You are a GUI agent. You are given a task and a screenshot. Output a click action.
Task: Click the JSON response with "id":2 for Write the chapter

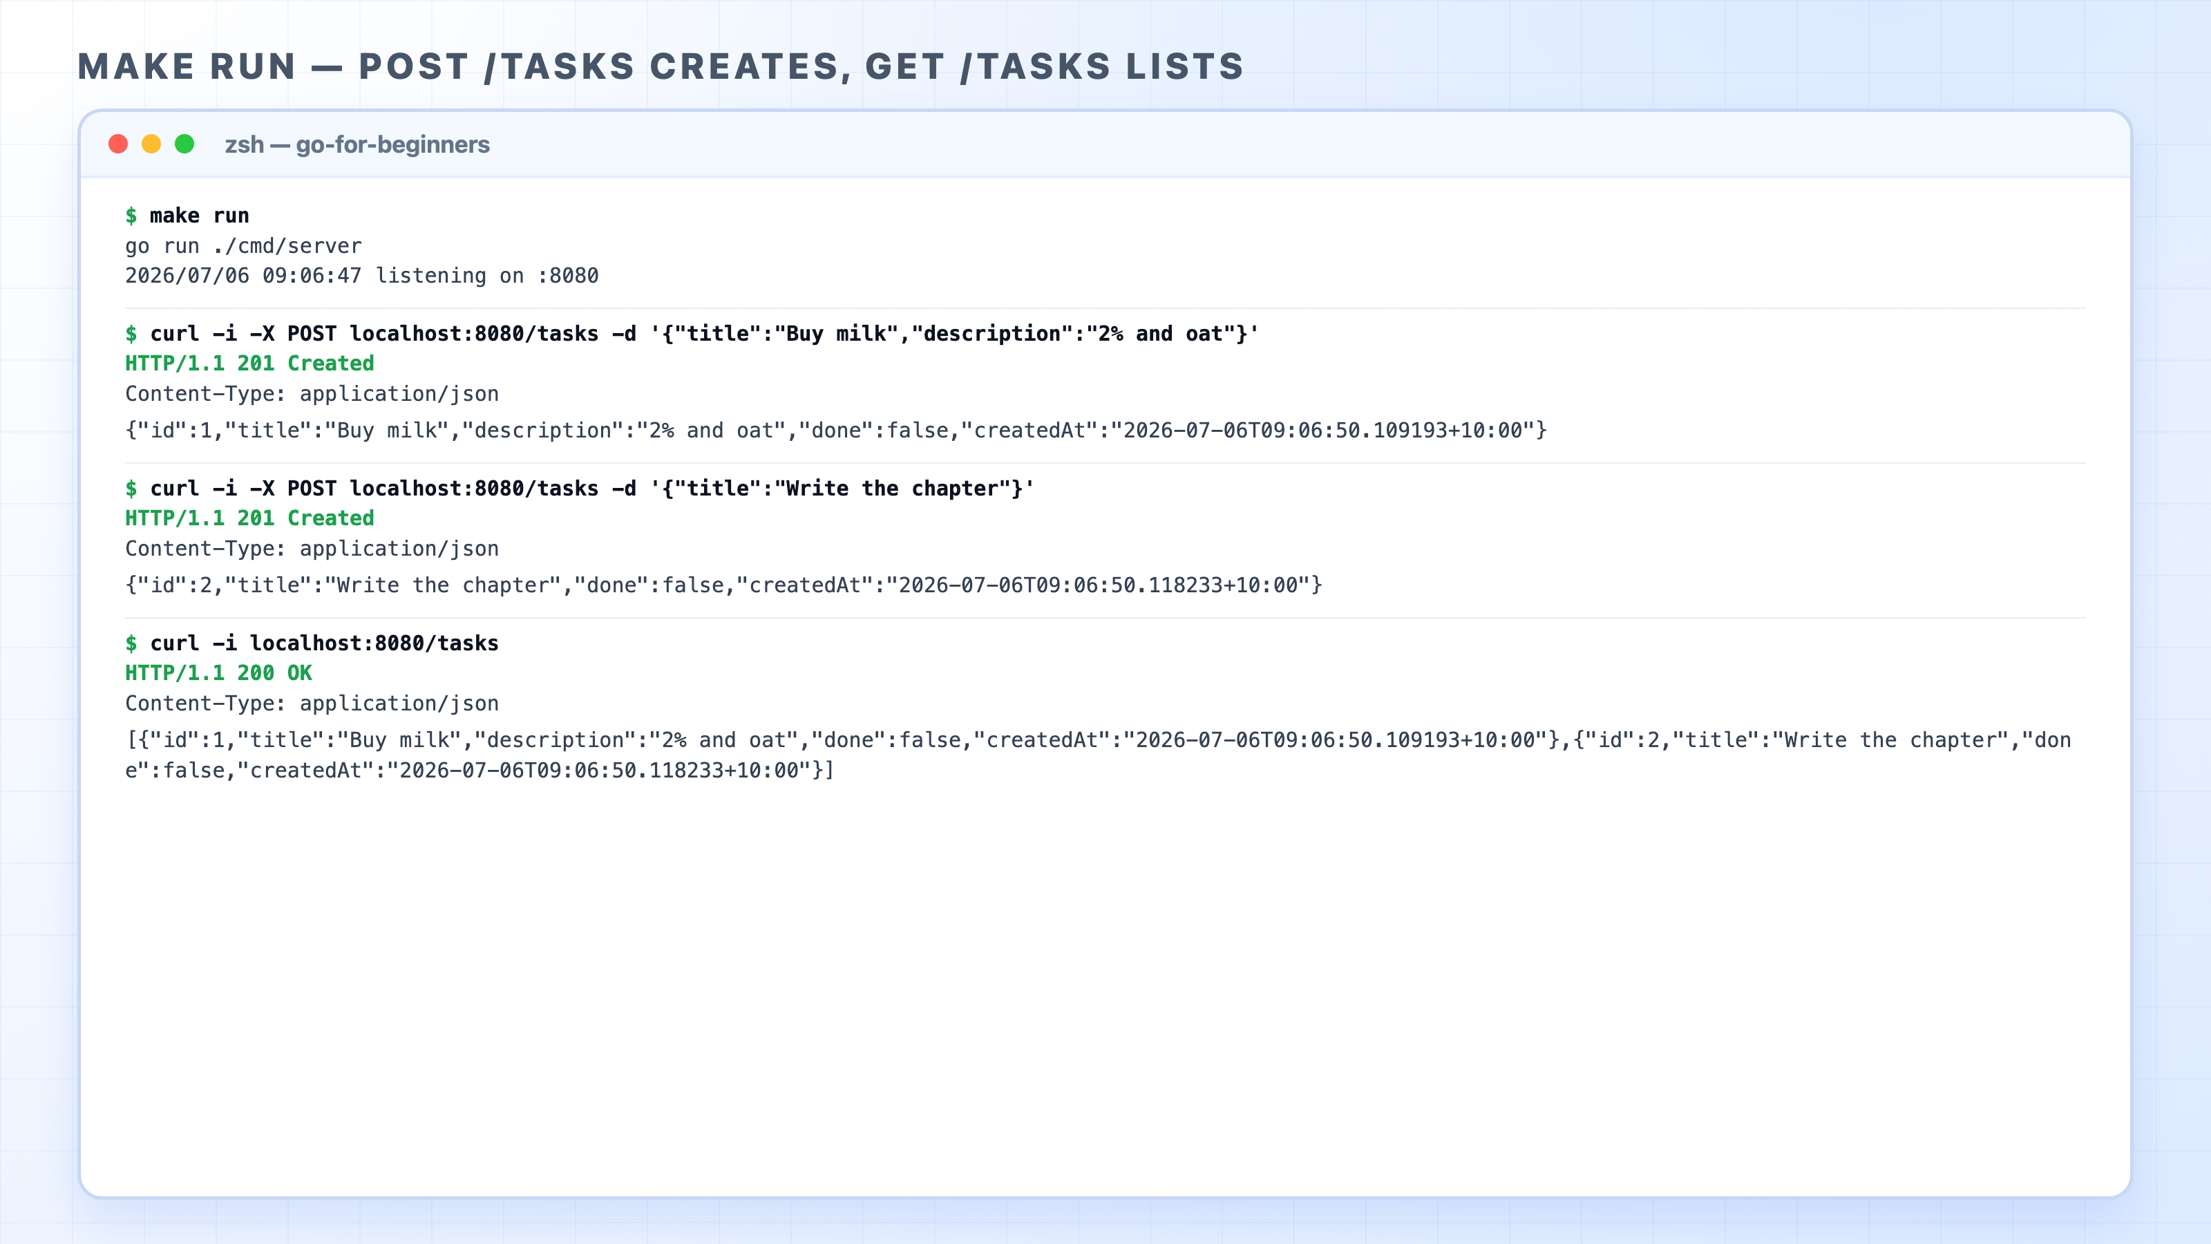[723, 585]
